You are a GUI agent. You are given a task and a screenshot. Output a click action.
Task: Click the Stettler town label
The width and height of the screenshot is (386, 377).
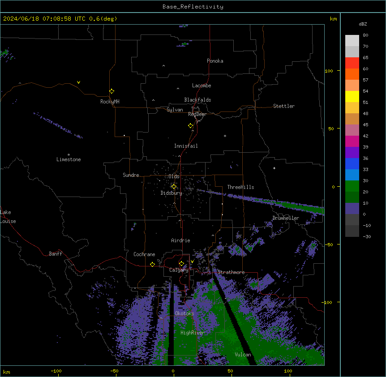pyautogui.click(x=284, y=106)
